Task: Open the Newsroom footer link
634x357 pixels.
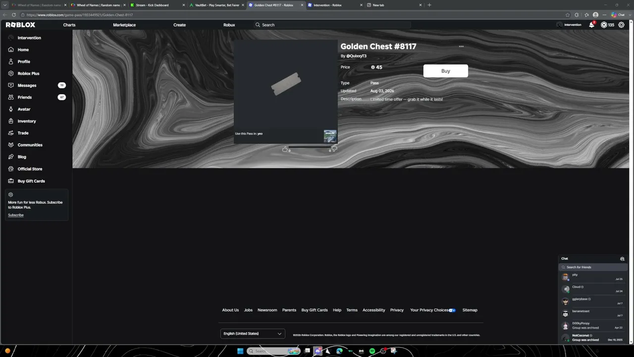Action: click(267, 310)
